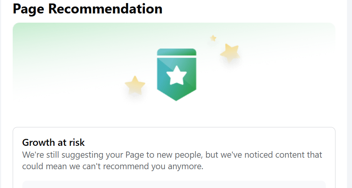This screenshot has width=352, height=188.
Task: Click the top strip of the green badge
Action: point(176,52)
